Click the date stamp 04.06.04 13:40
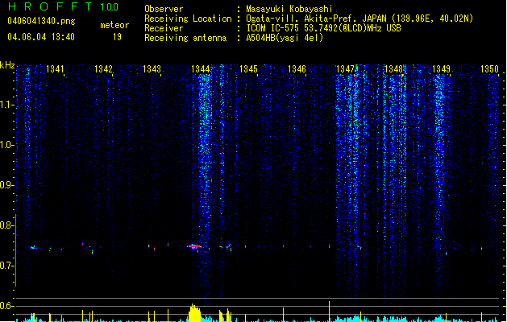The image size is (507, 322). click(x=41, y=37)
